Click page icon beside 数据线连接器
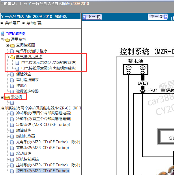 pyautogui.click(x=12, y=92)
